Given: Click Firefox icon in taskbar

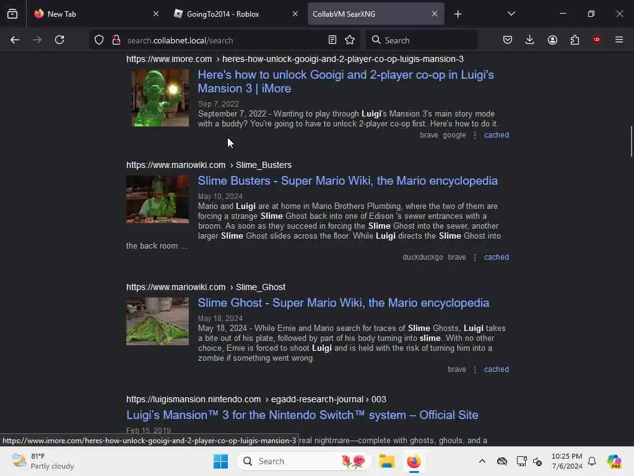Looking at the screenshot, I should click(x=414, y=461).
